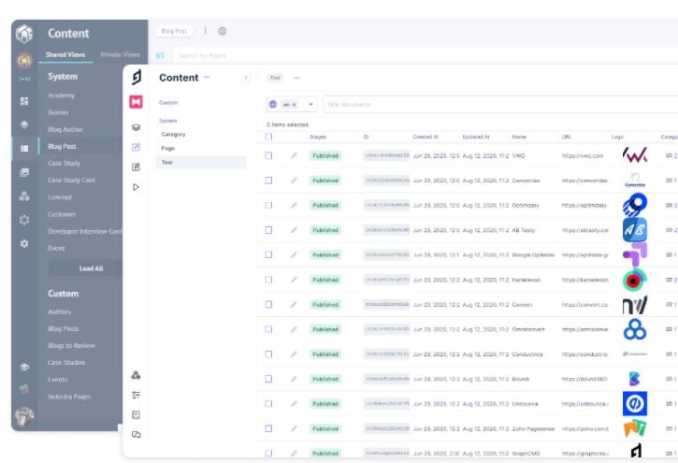Screen dimensions: 678x463
Task: Open the settings sliders icon in white sidebar
Action: [136, 395]
